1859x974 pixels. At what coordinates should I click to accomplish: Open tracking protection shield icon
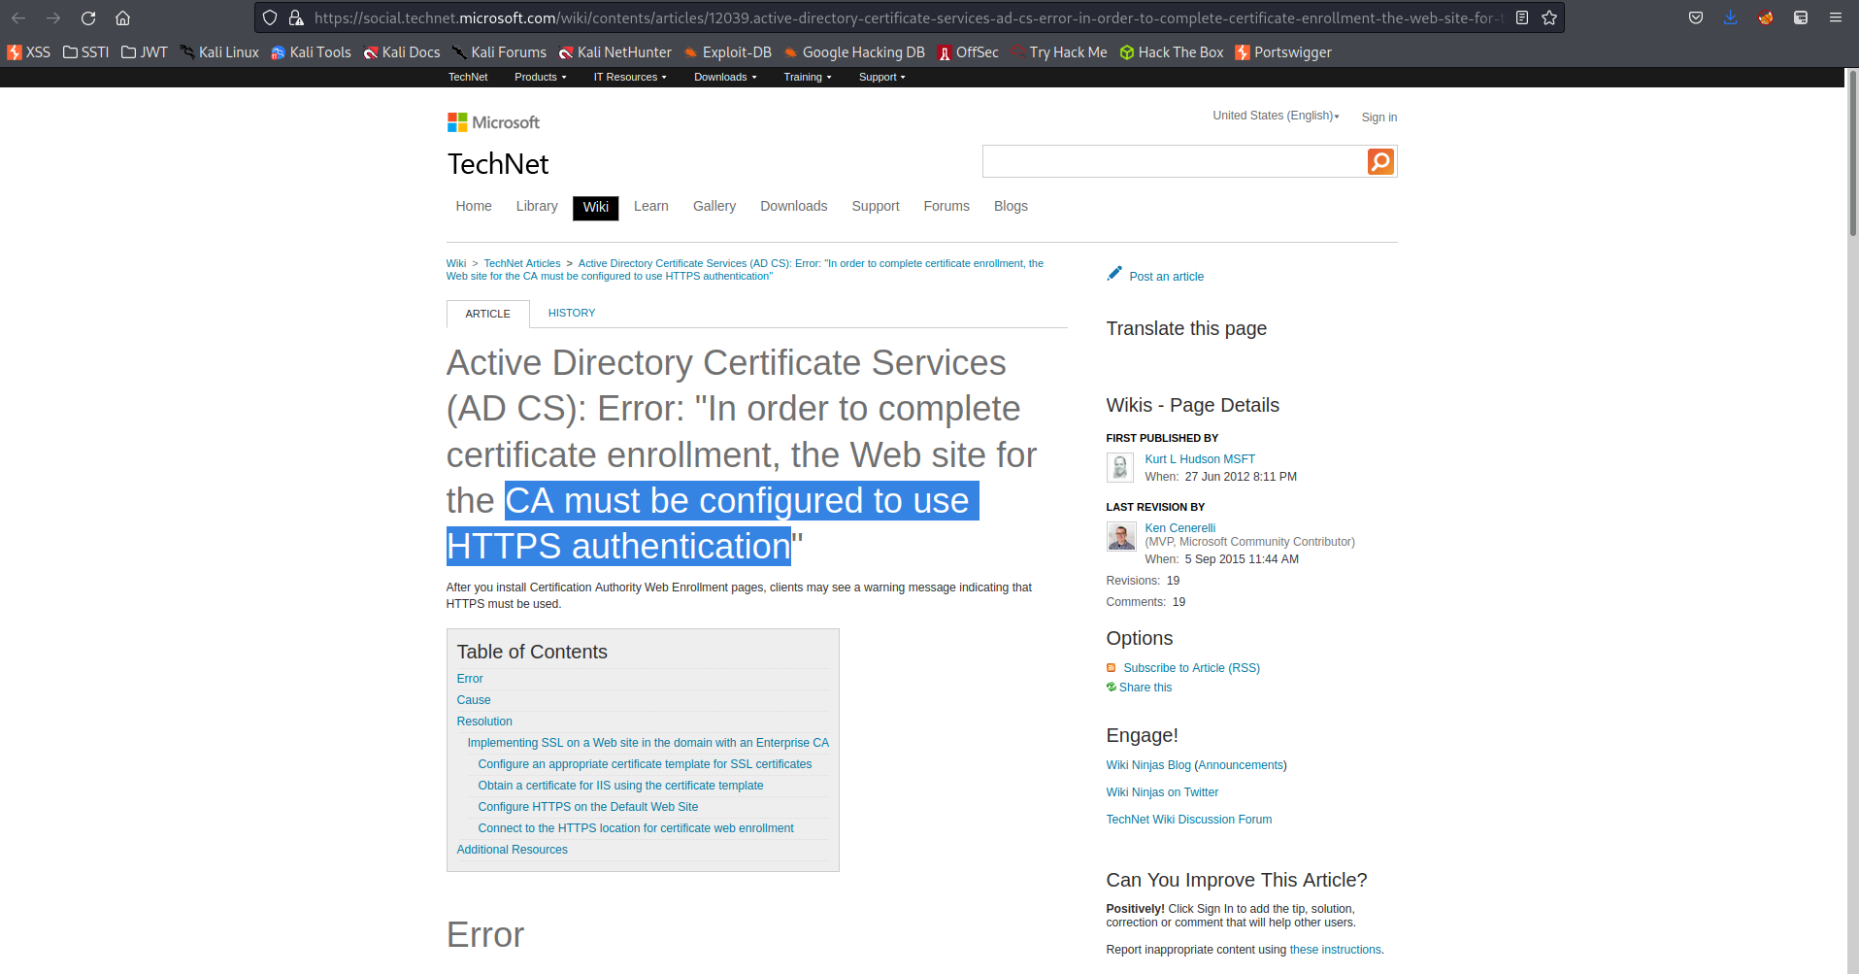[270, 17]
